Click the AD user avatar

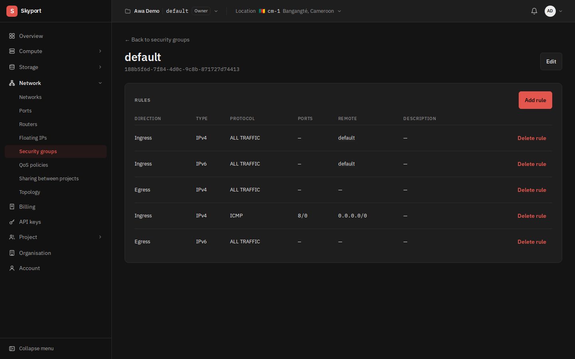550,11
